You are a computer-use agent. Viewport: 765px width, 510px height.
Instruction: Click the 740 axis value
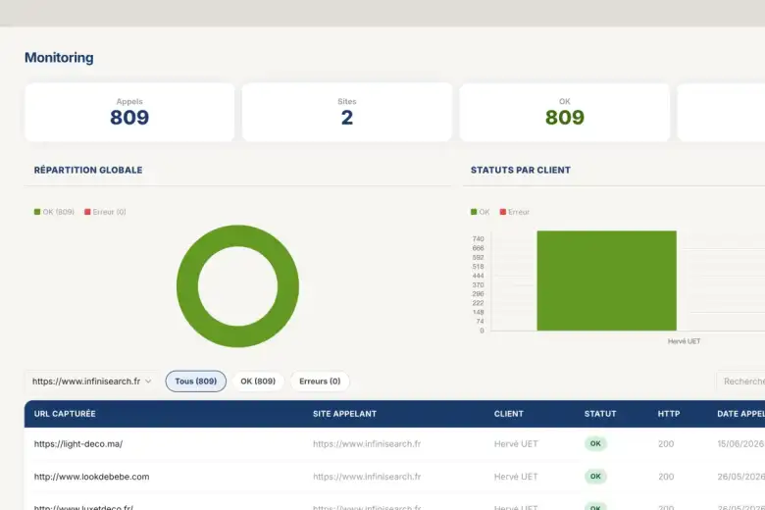pyautogui.click(x=479, y=238)
